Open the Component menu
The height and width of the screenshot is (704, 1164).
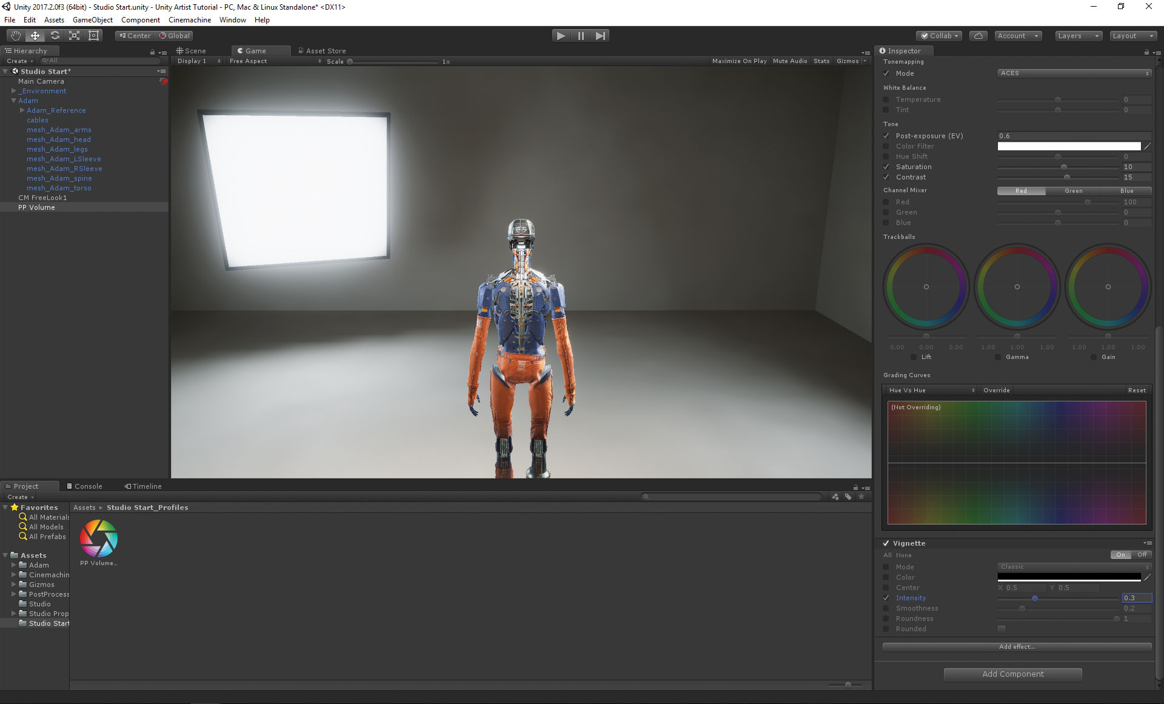click(x=141, y=20)
